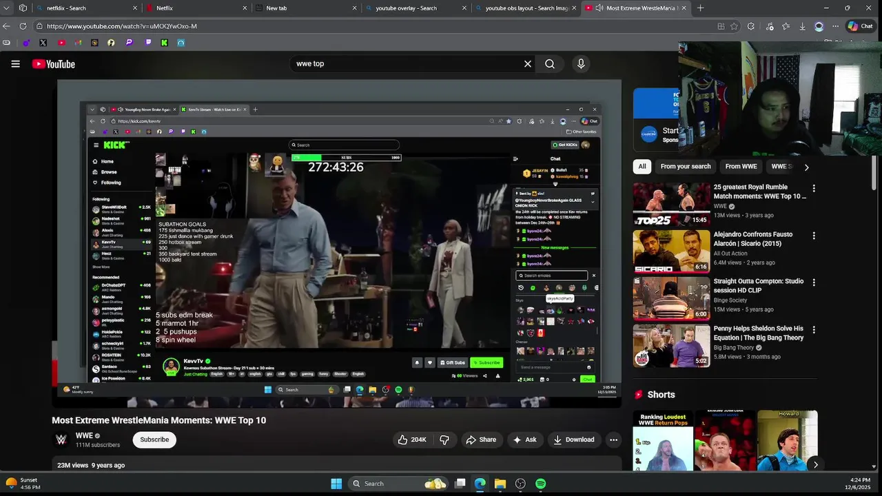Run the YouTube search magnifier button
Viewport: 882px width, 496px height.
click(x=550, y=64)
